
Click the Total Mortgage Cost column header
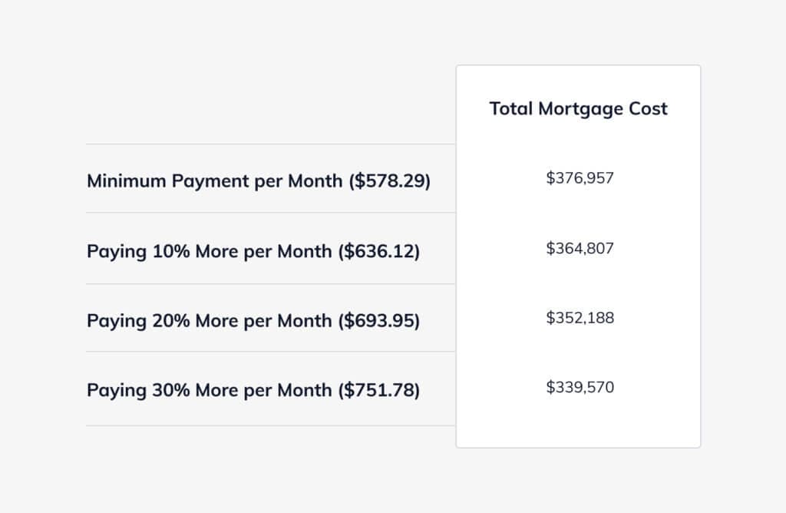578,109
